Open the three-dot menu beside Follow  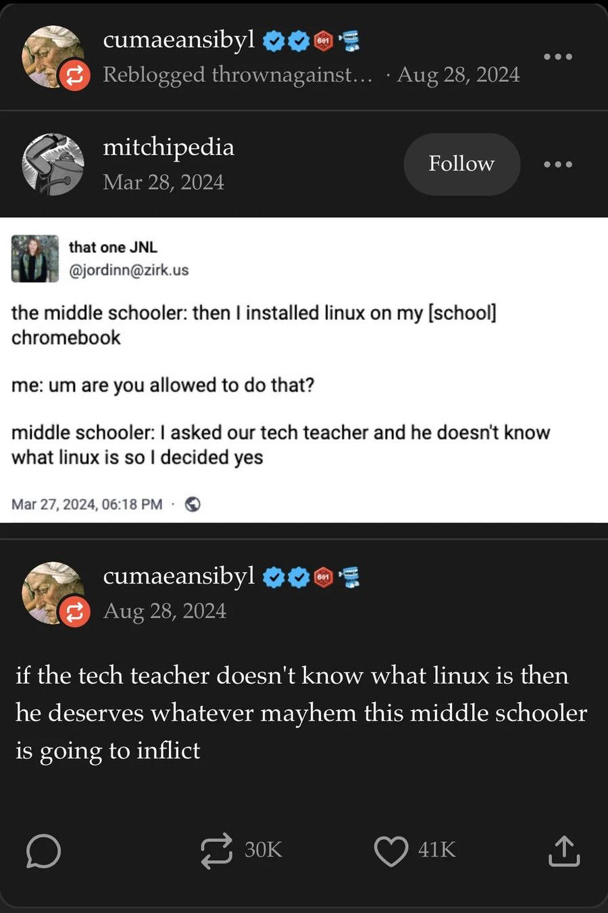point(558,164)
